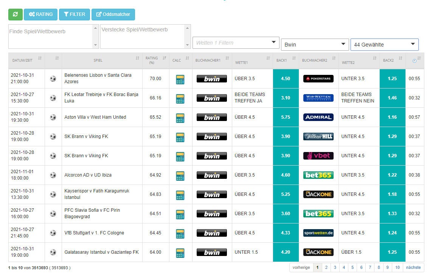The height and width of the screenshot is (273, 427).
Task: Click BACK1 odds 4.50 cell
Action: point(286,79)
